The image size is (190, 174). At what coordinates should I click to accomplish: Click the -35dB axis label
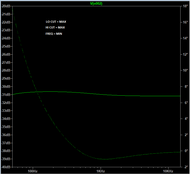click(6, 127)
